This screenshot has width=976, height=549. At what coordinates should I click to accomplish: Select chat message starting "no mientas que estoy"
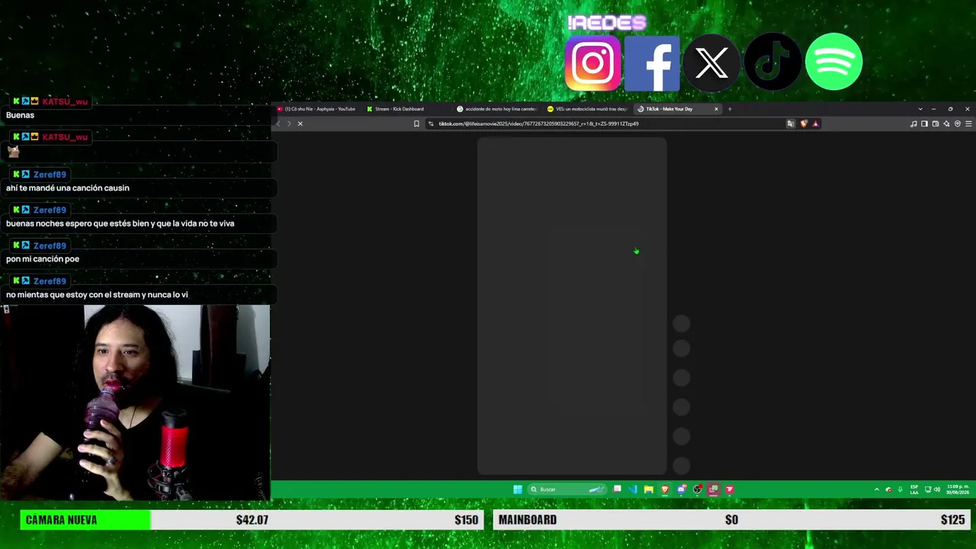(97, 294)
